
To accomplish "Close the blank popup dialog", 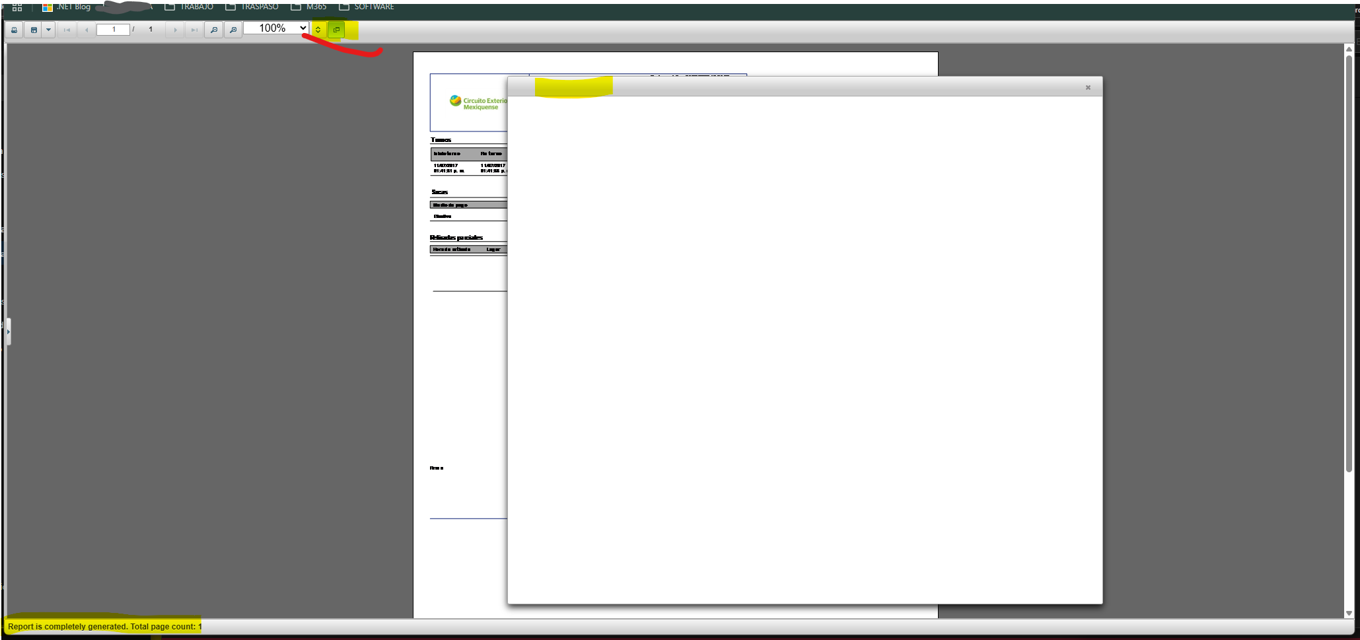I will 1088,87.
